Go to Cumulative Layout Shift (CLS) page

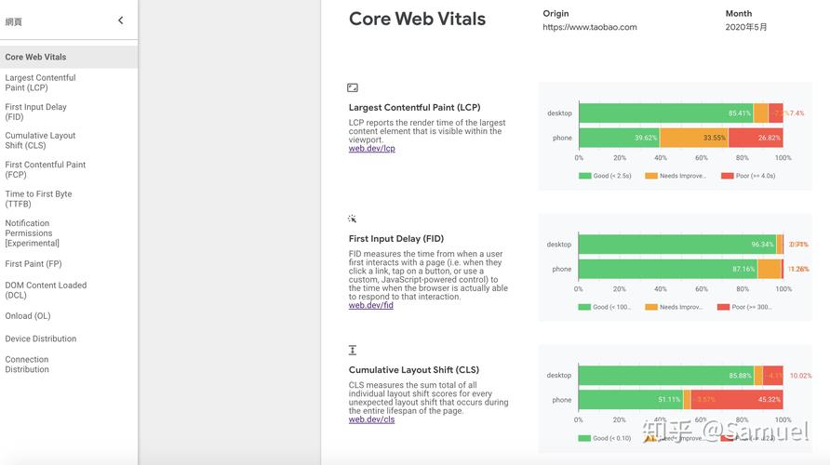pyautogui.click(x=40, y=140)
